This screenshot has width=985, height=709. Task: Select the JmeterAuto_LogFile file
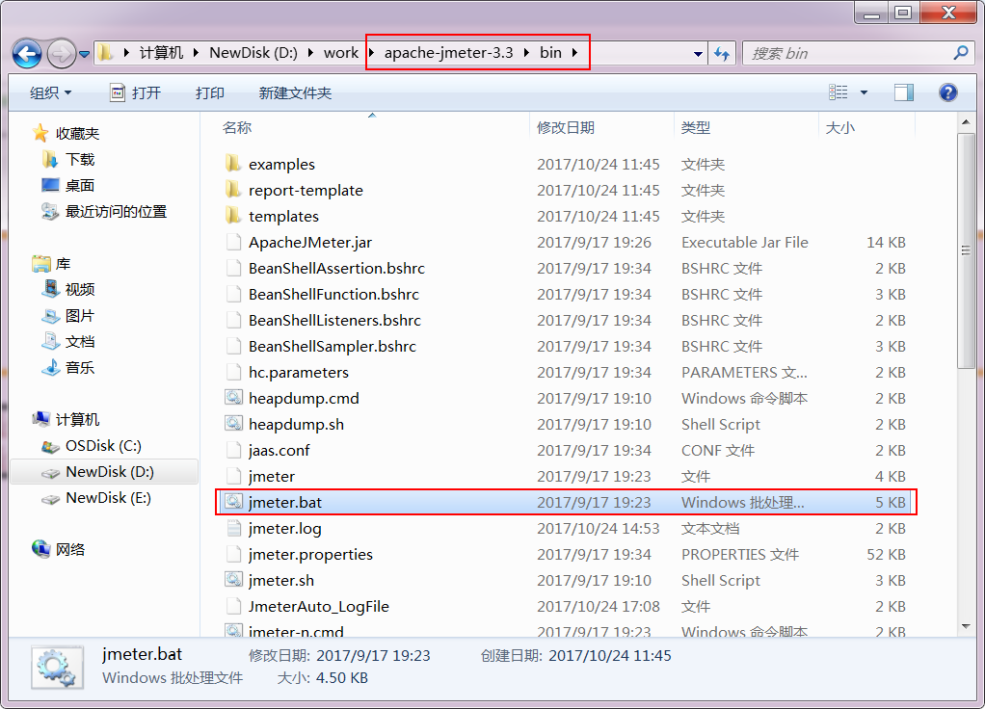pyautogui.click(x=318, y=606)
